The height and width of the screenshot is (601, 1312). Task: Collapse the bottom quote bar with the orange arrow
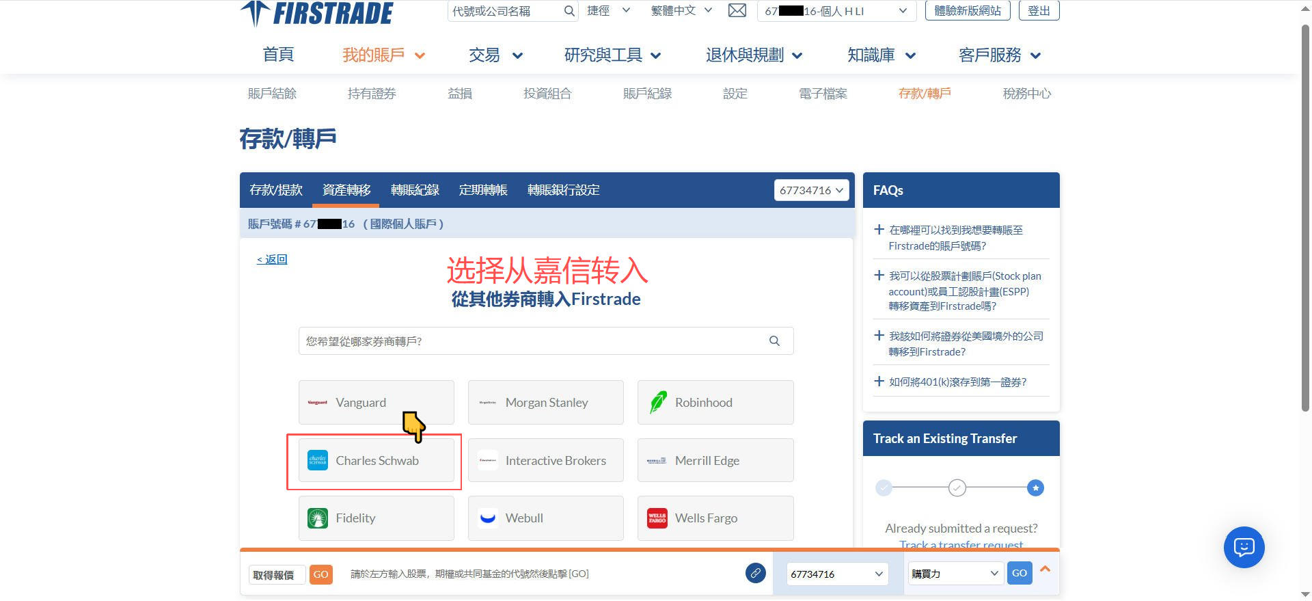pos(1045,569)
